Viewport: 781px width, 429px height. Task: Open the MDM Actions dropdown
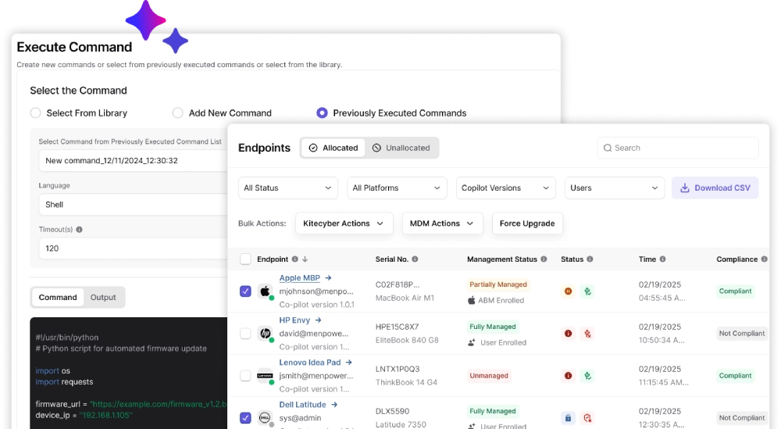442,223
